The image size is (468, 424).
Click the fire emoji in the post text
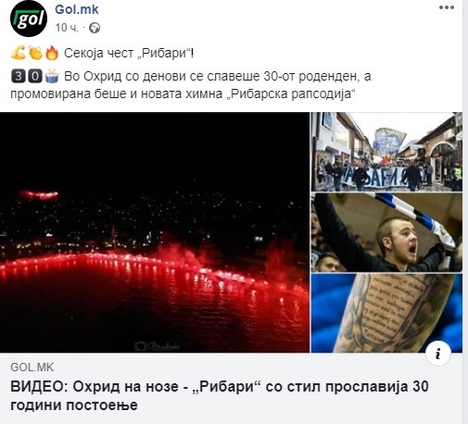52,53
